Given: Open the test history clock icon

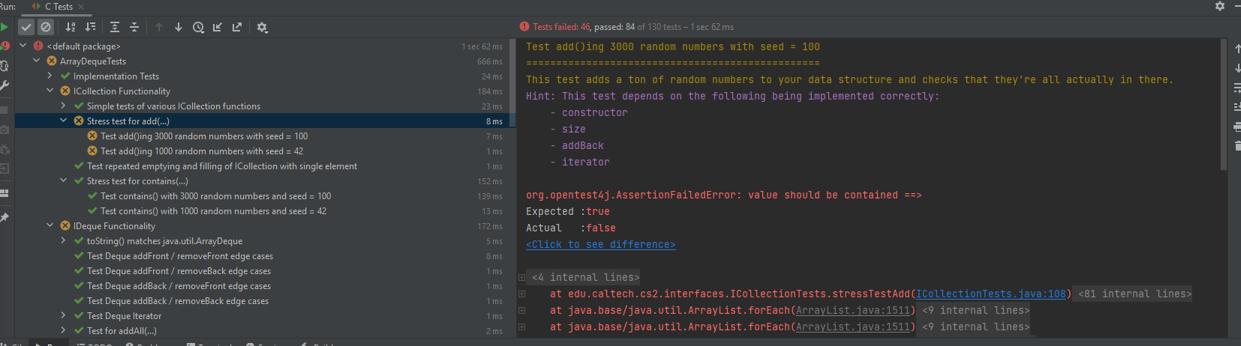Looking at the screenshot, I should 198,27.
